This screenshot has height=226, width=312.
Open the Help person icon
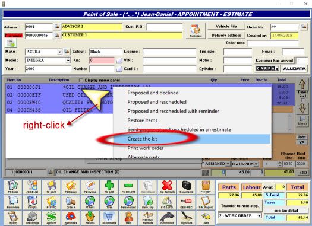[x=128, y=218]
